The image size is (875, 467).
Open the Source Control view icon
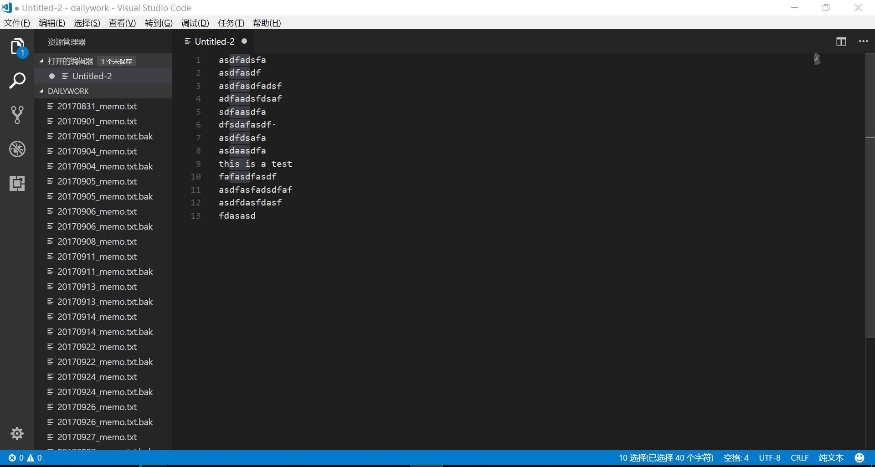[17, 115]
